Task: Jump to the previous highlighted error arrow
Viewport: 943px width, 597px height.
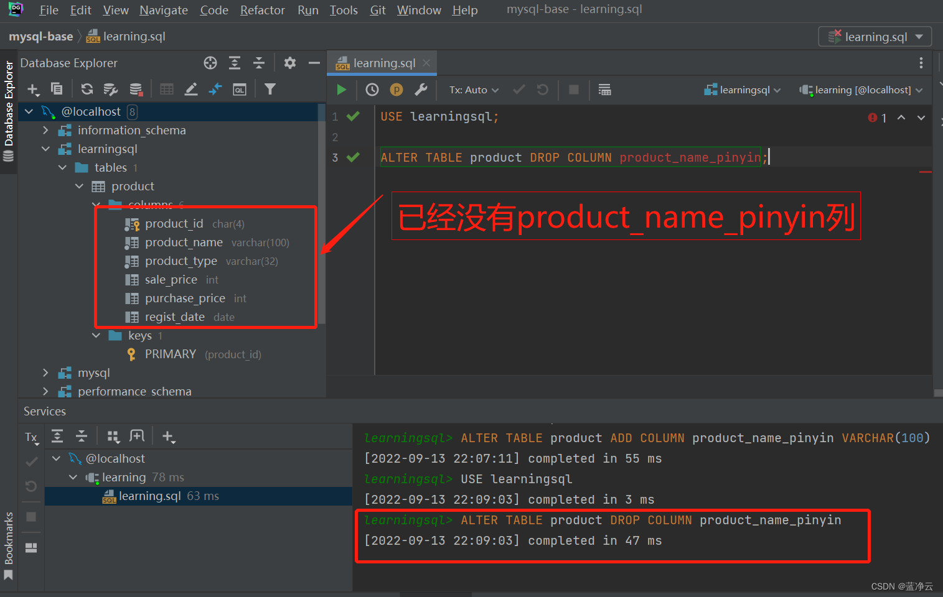Action: tap(901, 118)
